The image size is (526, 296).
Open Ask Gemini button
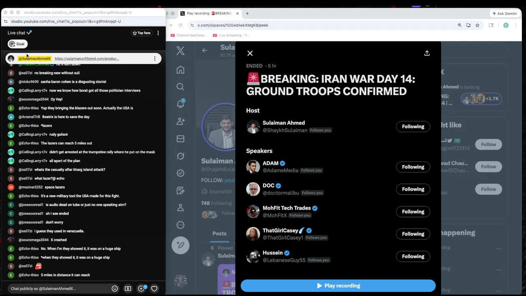[x=505, y=13]
